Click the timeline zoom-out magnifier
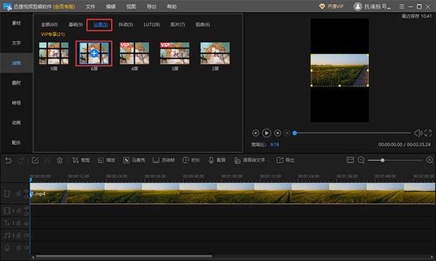Viewport: 436px width, 261px height. point(361,160)
